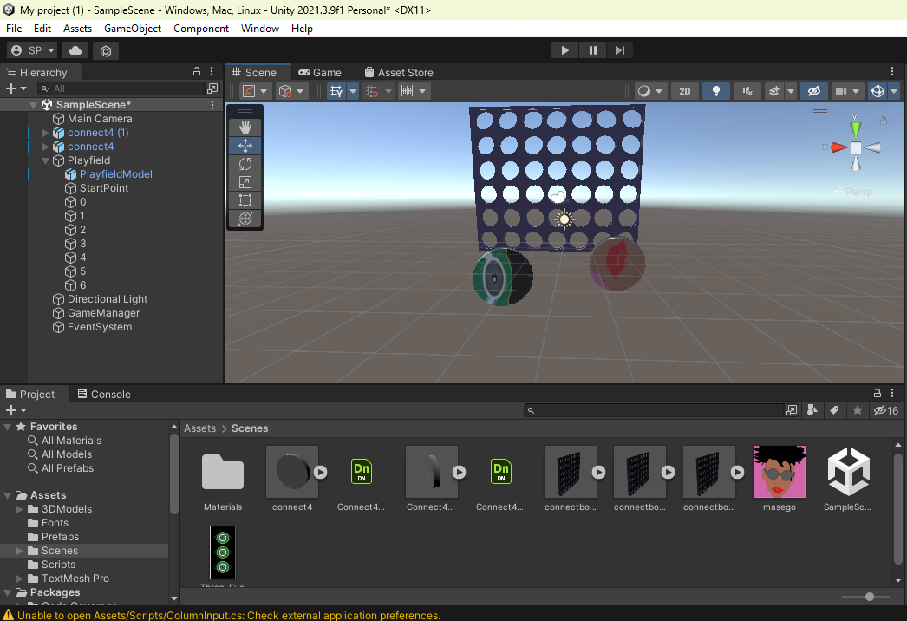
Task: Toggle scene effects icon
Action: 774,91
